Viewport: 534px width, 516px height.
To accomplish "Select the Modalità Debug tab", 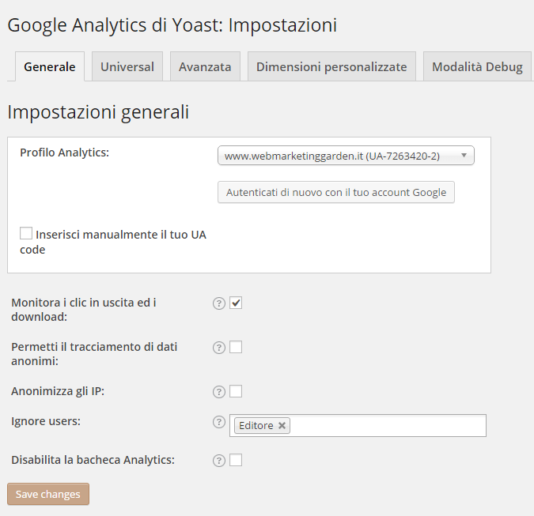I will [477, 66].
